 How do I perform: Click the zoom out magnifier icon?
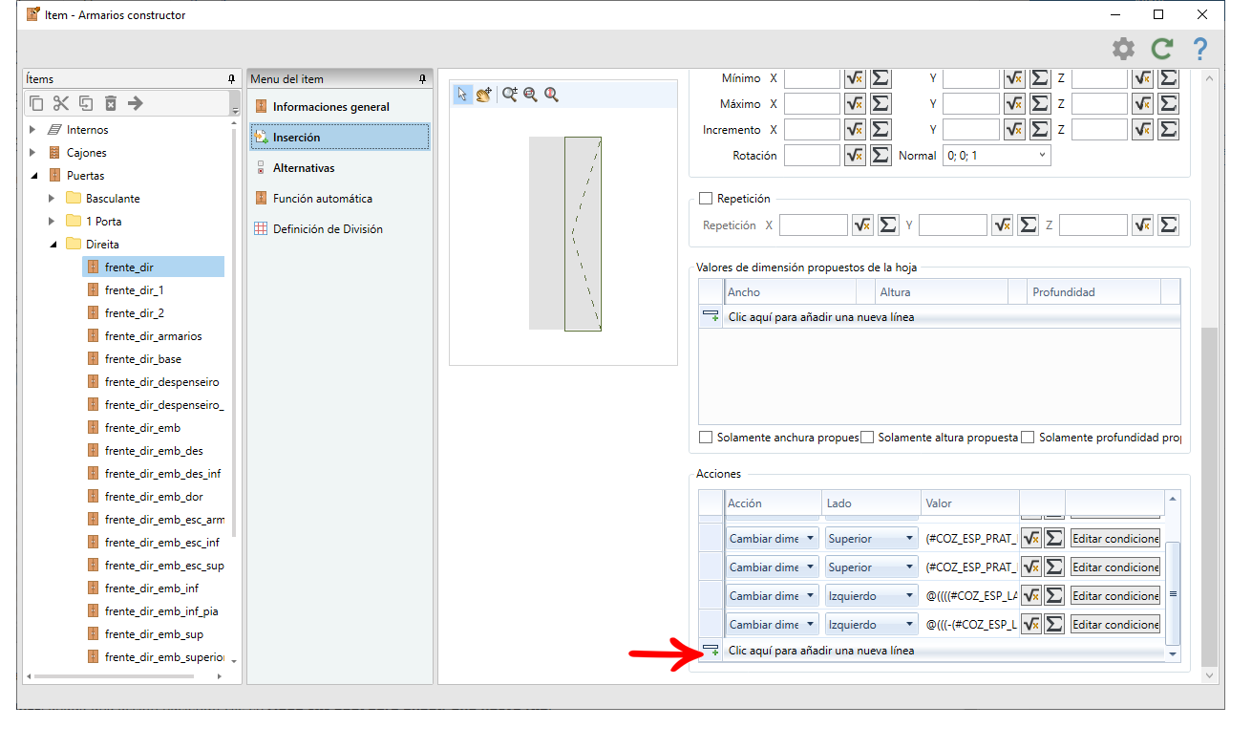[x=530, y=94]
